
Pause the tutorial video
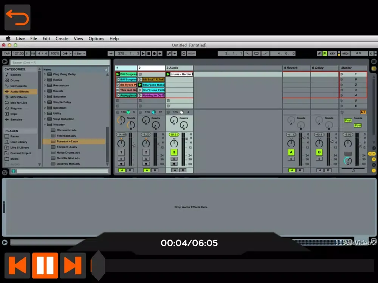tap(45, 265)
